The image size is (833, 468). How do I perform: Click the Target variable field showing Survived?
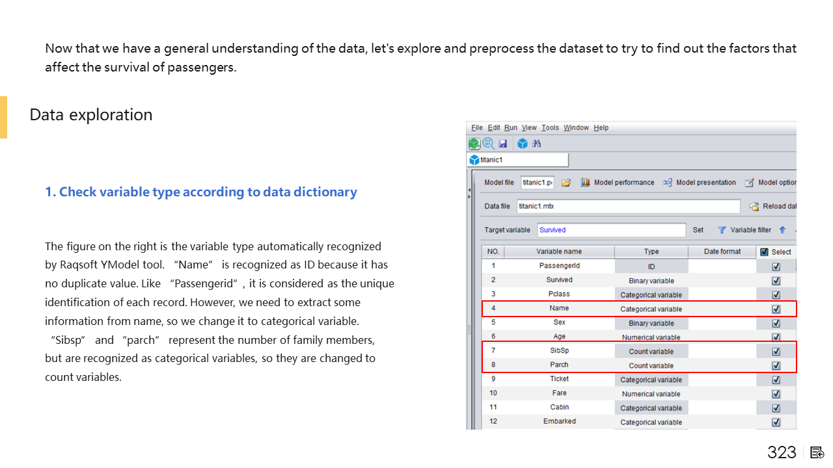pos(610,230)
